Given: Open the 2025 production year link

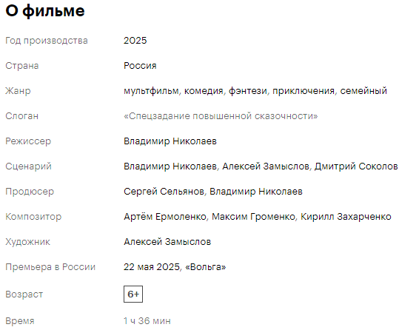Looking at the screenshot, I should 135,41.
